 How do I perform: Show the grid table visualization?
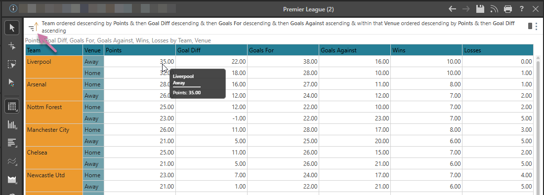tap(12, 107)
